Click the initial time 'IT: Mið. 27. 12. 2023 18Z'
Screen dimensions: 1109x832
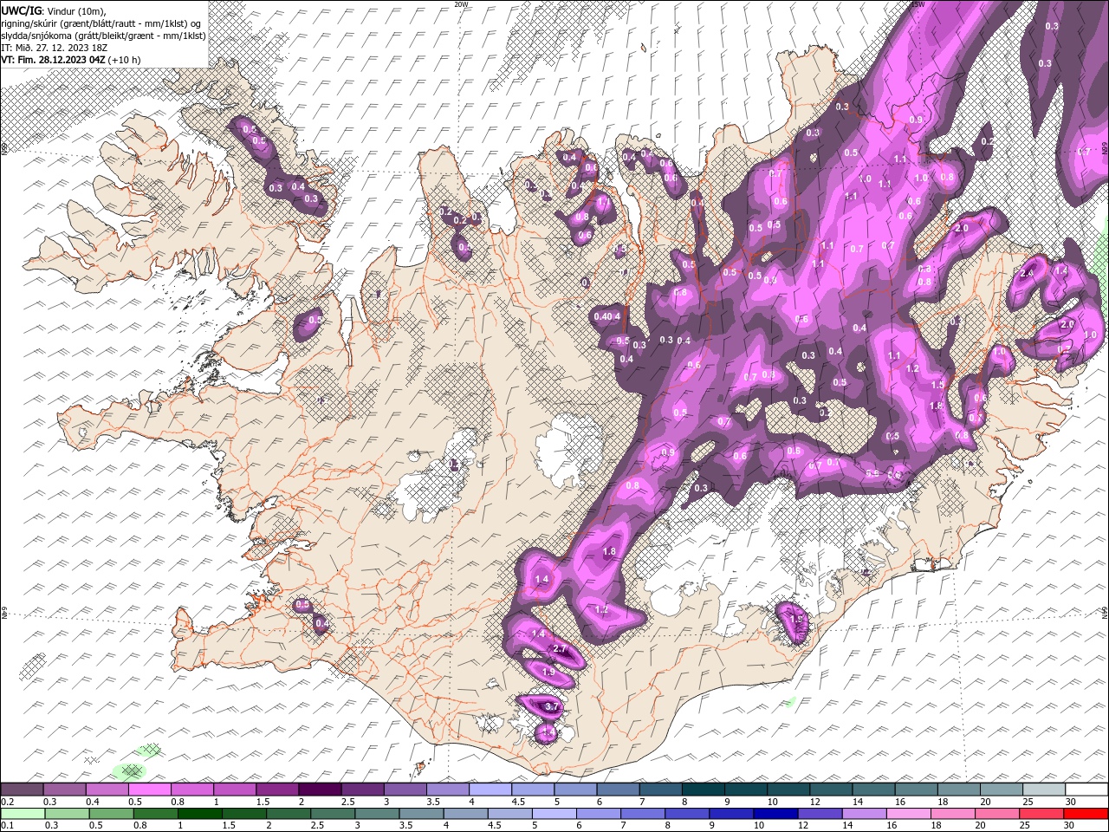pyautogui.click(x=52, y=47)
